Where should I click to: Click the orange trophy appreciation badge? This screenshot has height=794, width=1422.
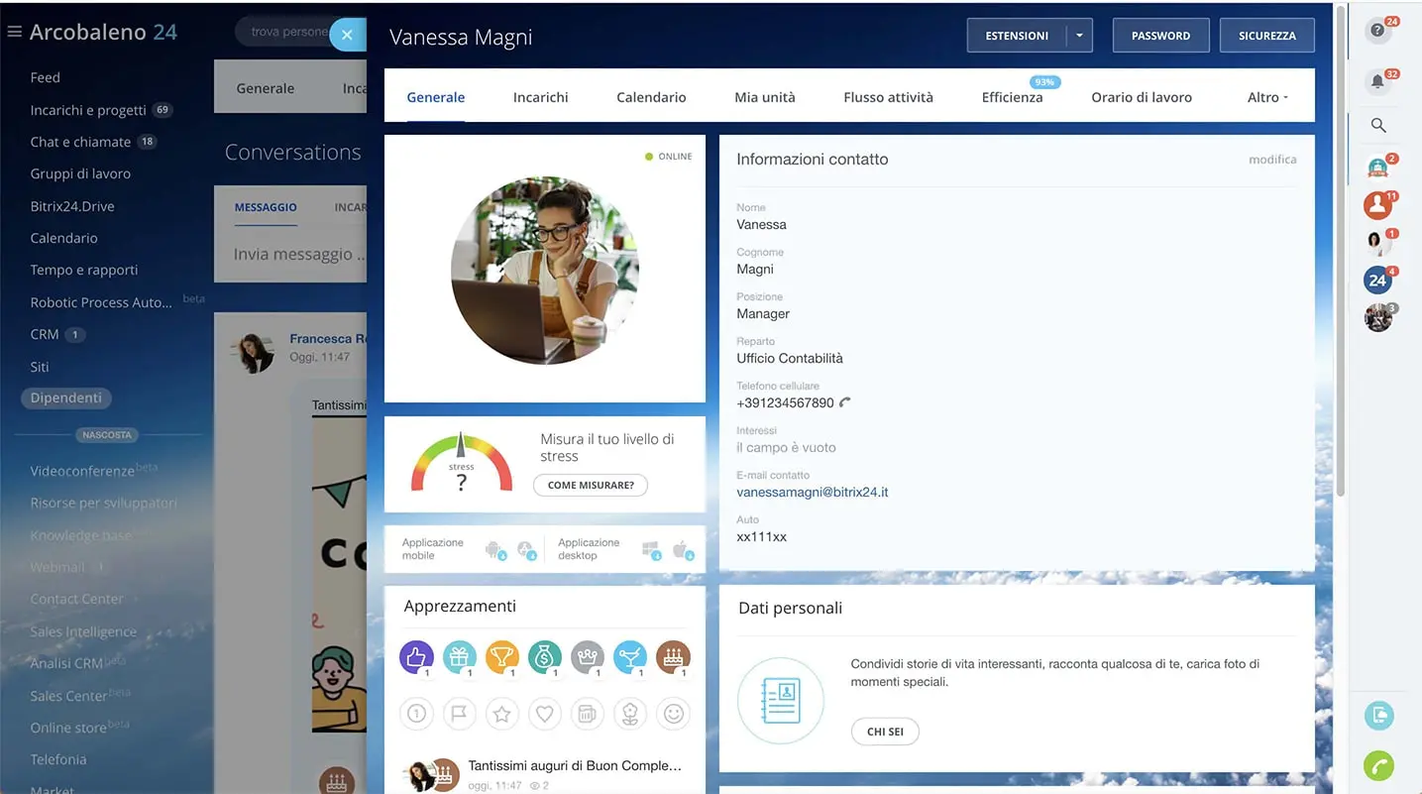tap(502, 656)
